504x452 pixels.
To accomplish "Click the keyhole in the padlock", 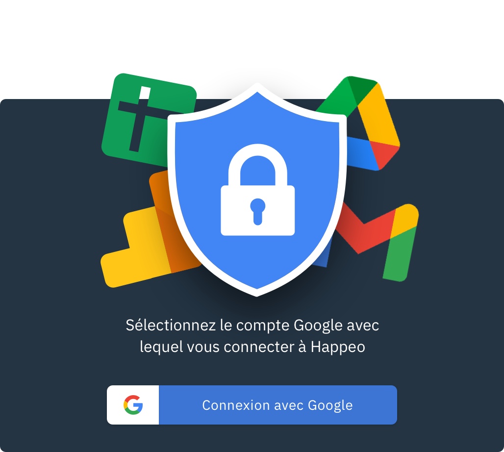I will click(x=257, y=211).
